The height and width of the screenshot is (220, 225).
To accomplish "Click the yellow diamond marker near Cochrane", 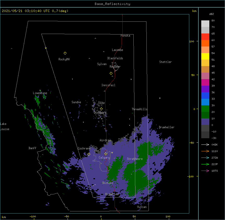I will [89, 154].
